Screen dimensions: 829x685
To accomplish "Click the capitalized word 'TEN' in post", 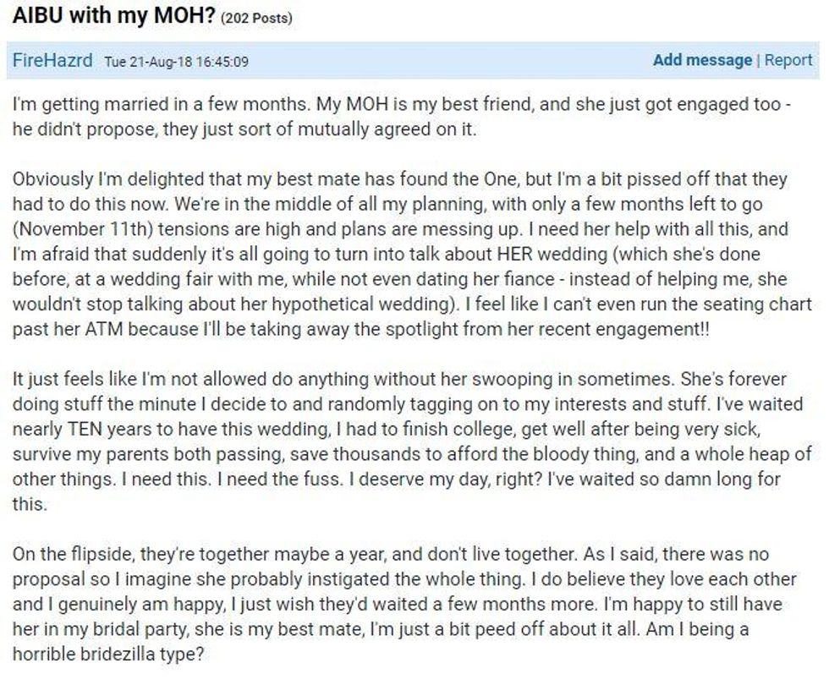I will pos(85,429).
